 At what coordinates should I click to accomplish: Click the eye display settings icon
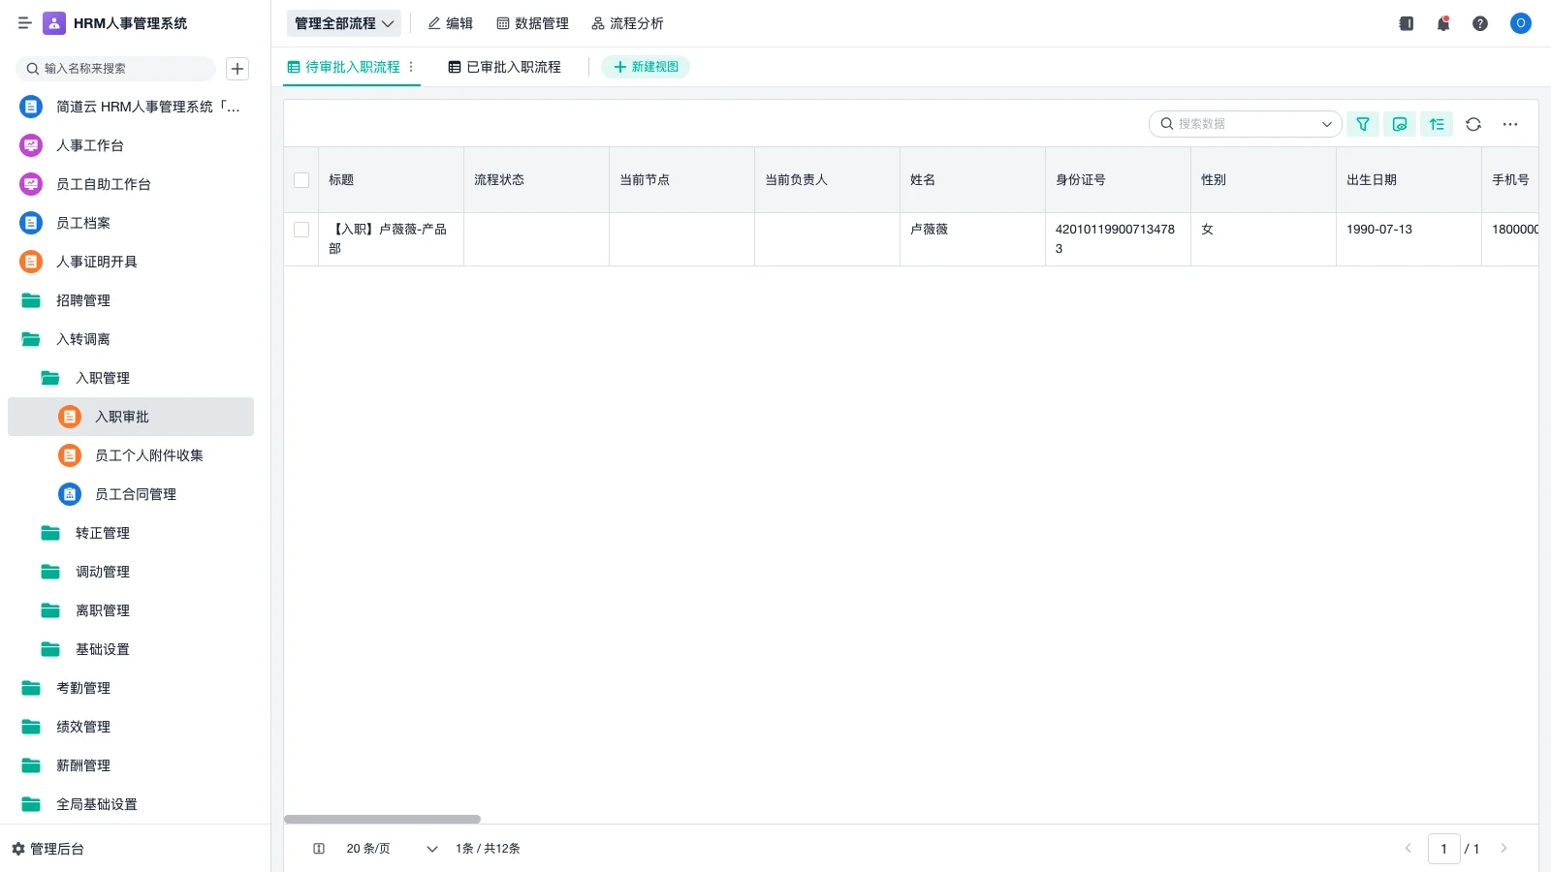pos(1400,124)
